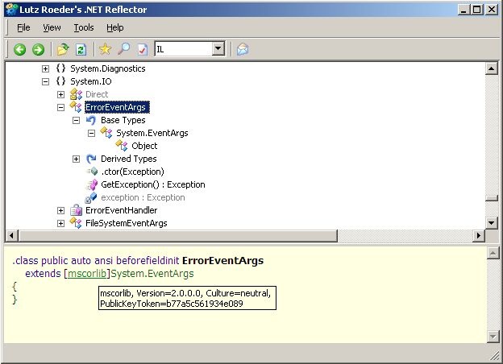
Task: Expand the Derived Types node
Action: [76, 159]
